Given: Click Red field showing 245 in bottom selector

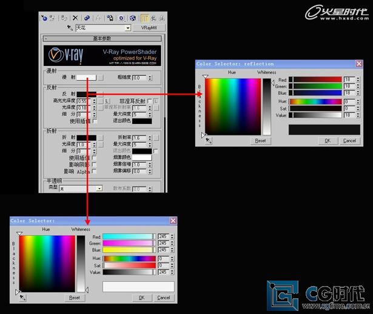Looking at the screenshot, I should pyautogui.click(x=164, y=237).
